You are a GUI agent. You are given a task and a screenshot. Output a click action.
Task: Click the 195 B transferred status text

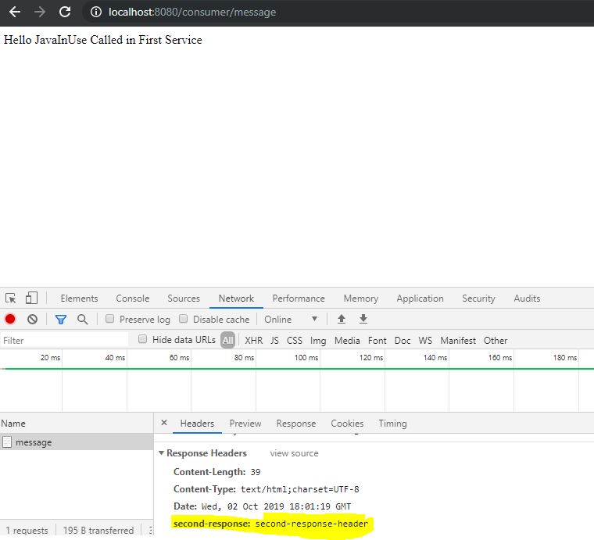98,530
